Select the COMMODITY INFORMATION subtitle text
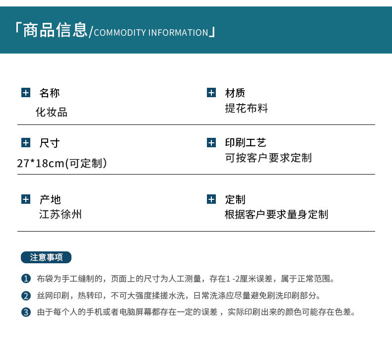 pyautogui.click(x=151, y=33)
